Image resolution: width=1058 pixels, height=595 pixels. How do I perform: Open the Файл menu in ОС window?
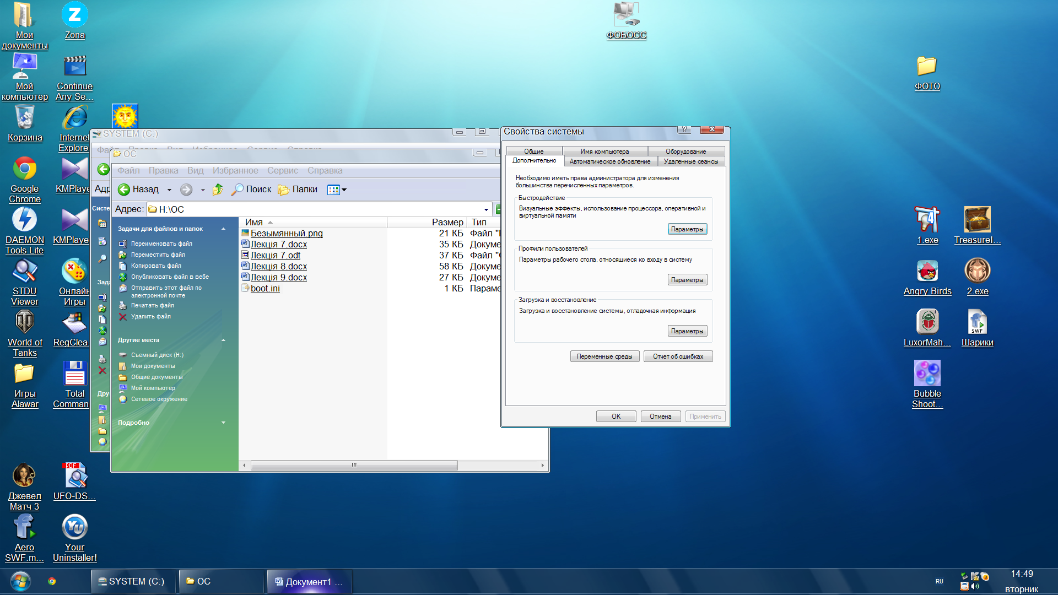(x=128, y=171)
